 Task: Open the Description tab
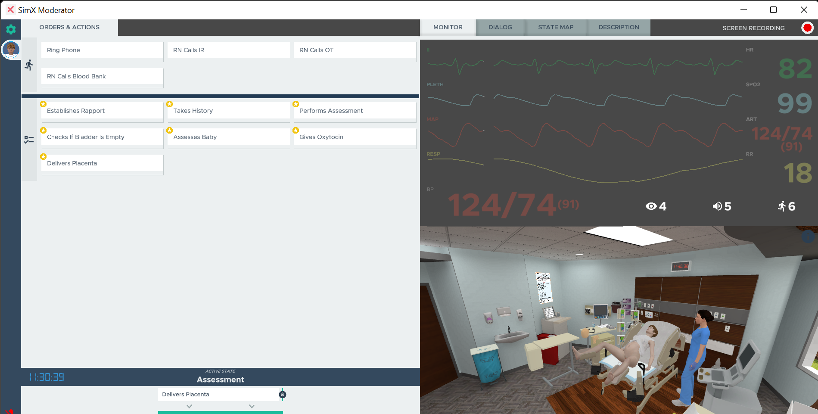pyautogui.click(x=619, y=27)
